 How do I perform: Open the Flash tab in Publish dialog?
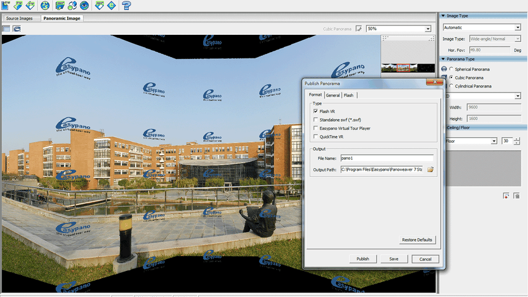click(x=348, y=95)
